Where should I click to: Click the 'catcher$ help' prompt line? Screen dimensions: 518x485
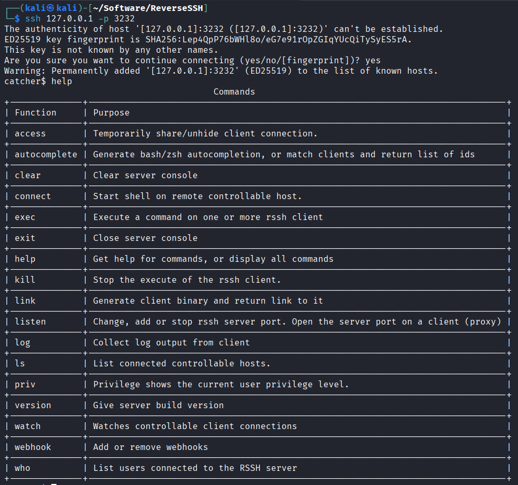pos(38,81)
